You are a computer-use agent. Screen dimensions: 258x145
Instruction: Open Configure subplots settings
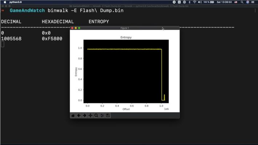102,116
